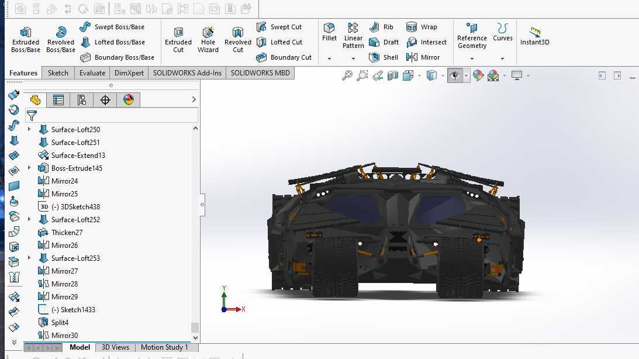
Task: Expand the Surface-Loft250 feature
Action: pyautogui.click(x=29, y=129)
